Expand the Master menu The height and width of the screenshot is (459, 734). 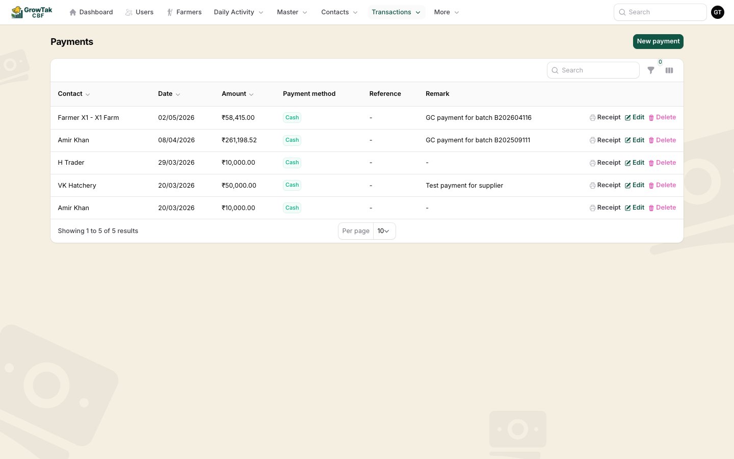[x=292, y=12]
